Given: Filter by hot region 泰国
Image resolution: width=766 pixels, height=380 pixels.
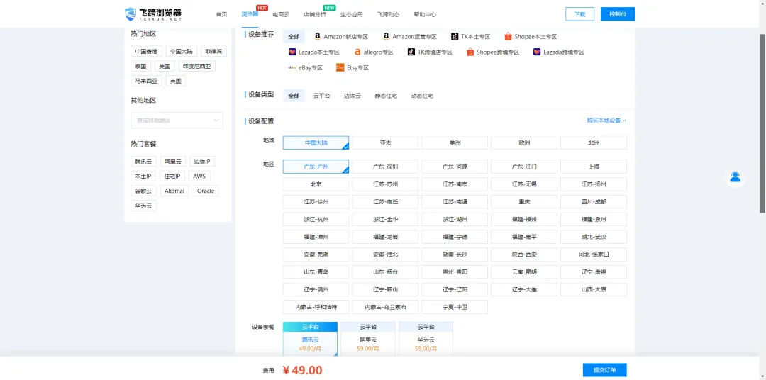Looking at the screenshot, I should tap(140, 66).
